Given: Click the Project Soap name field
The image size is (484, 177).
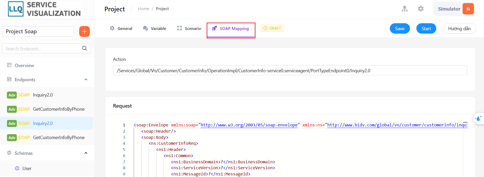Looking at the screenshot, I should (x=38, y=31).
